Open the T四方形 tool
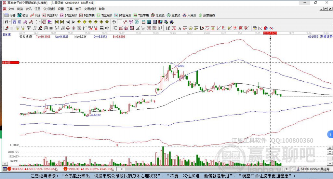Viewport: 333px width, 179px height. point(104,15)
